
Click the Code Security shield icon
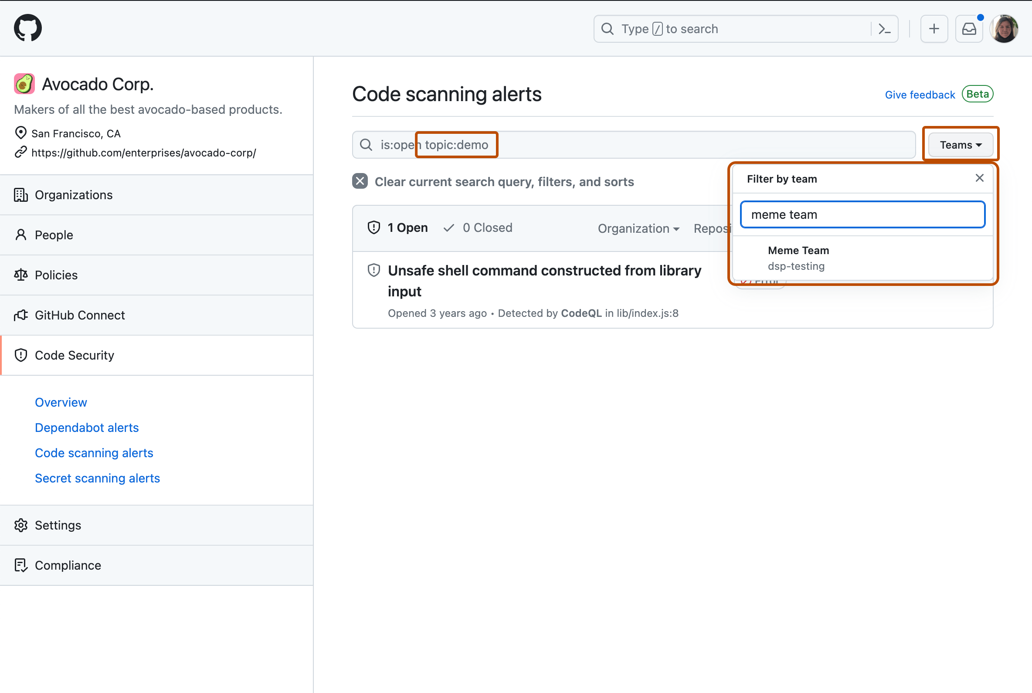pos(21,355)
